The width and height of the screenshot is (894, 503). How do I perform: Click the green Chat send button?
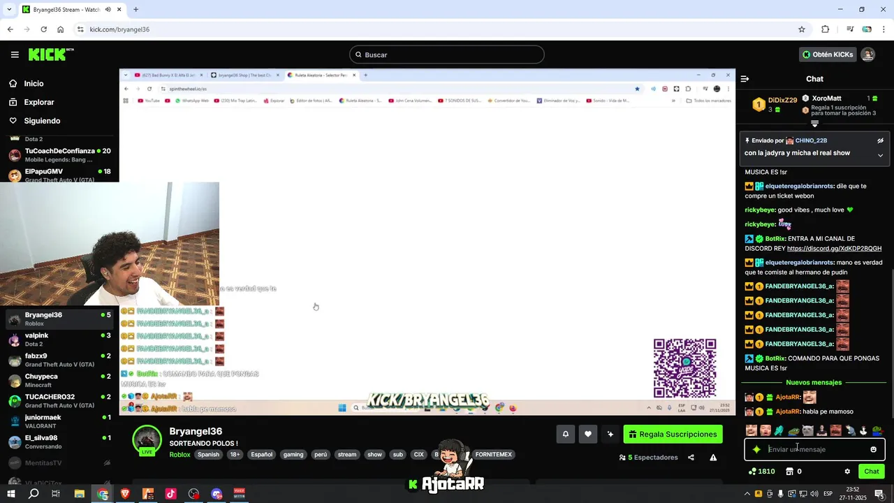tap(871, 472)
